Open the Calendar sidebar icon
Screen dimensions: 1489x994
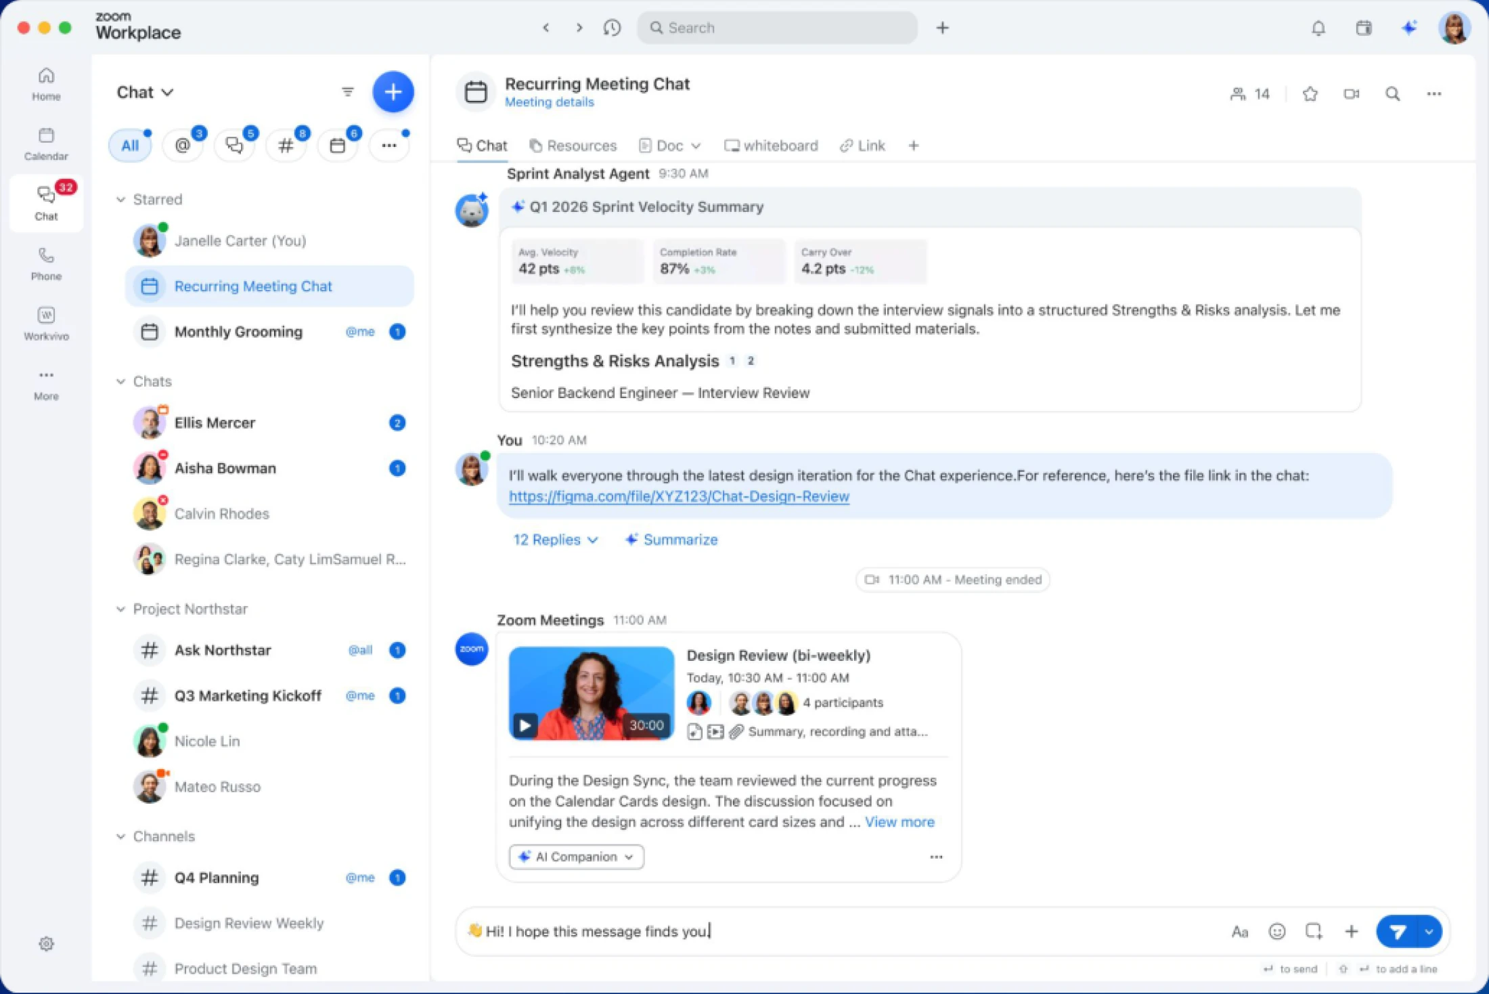click(46, 144)
